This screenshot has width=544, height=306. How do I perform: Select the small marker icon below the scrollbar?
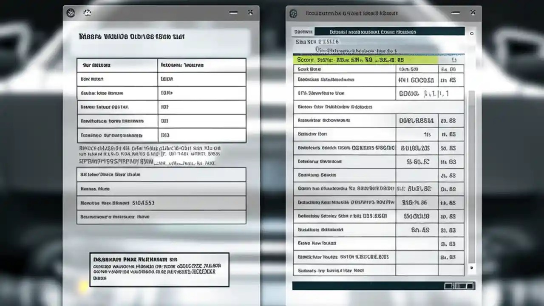(x=471, y=268)
